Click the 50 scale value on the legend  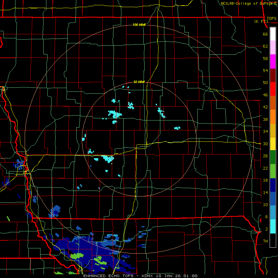pos(265,83)
